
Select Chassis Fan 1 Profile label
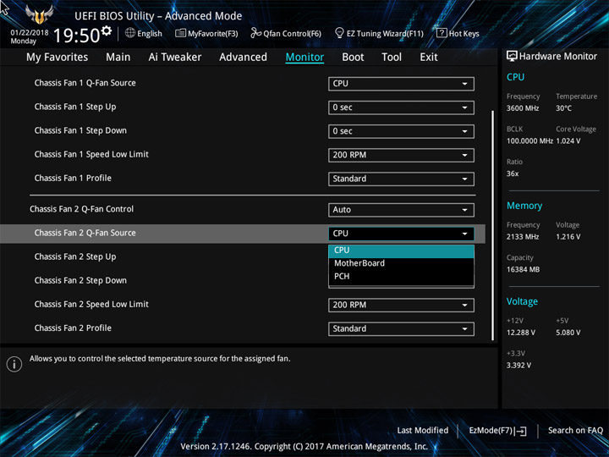[x=73, y=179]
